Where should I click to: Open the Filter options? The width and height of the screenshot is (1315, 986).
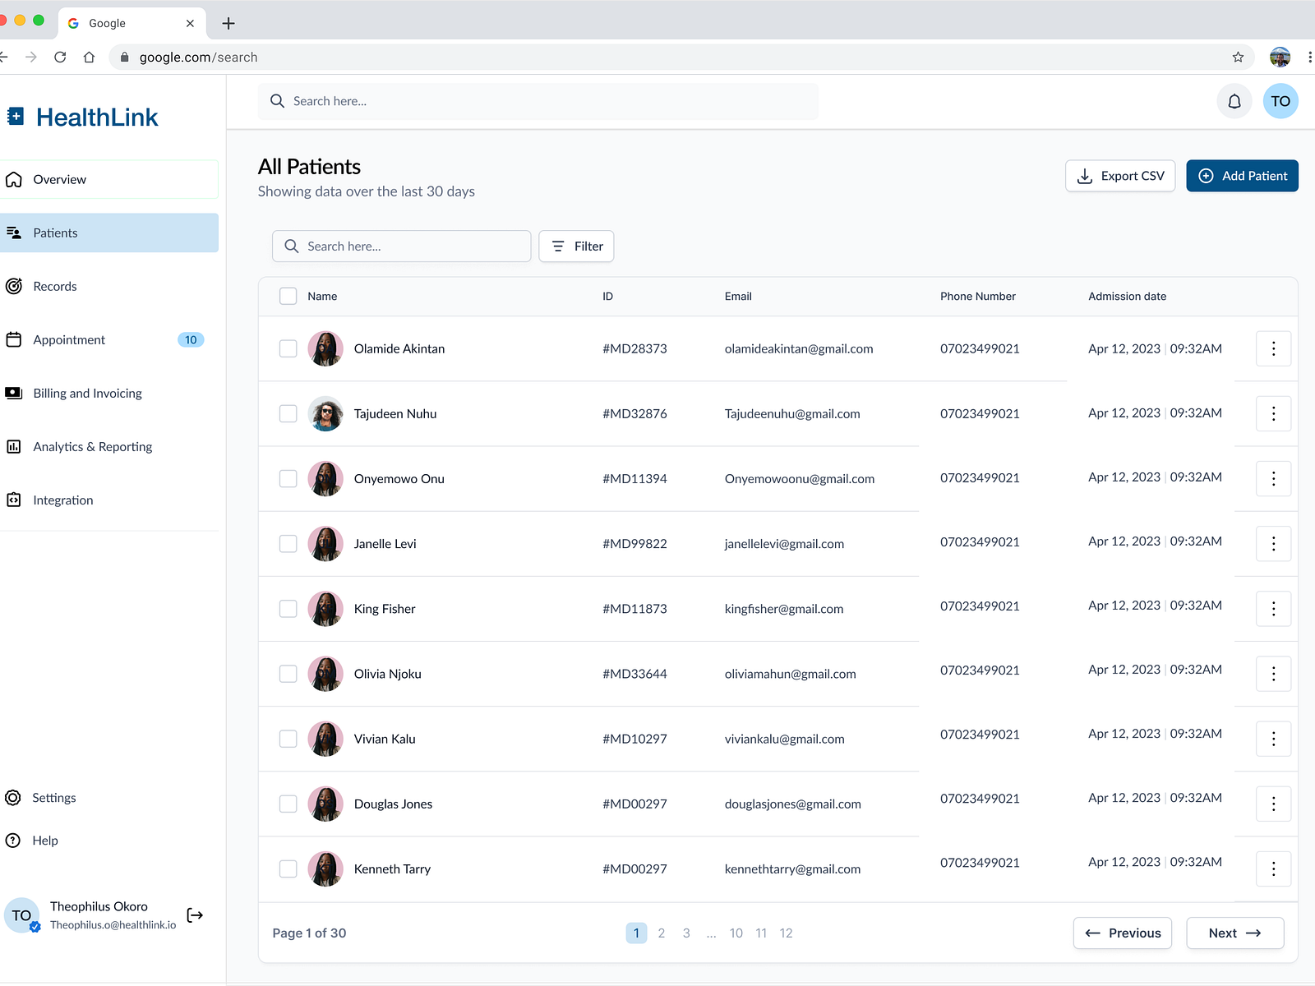[576, 246]
